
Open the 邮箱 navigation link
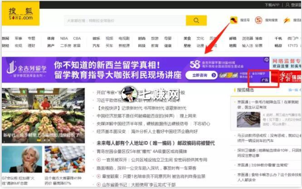233,39
